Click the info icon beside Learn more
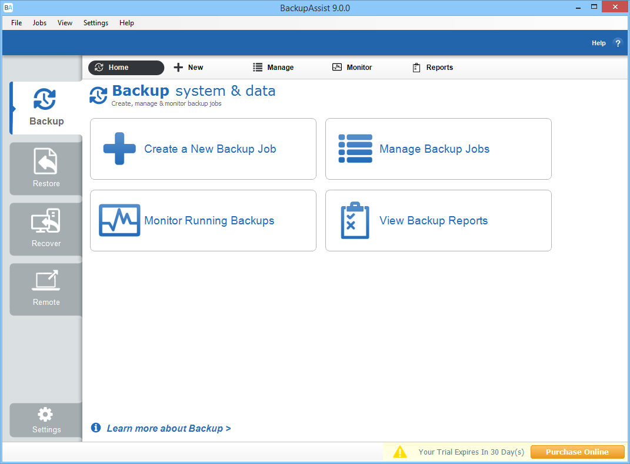The height and width of the screenshot is (464, 630). tap(95, 428)
